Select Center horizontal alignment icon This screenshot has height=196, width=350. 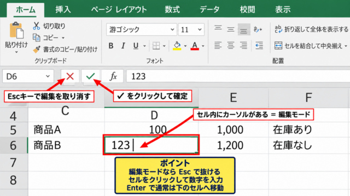231,46
